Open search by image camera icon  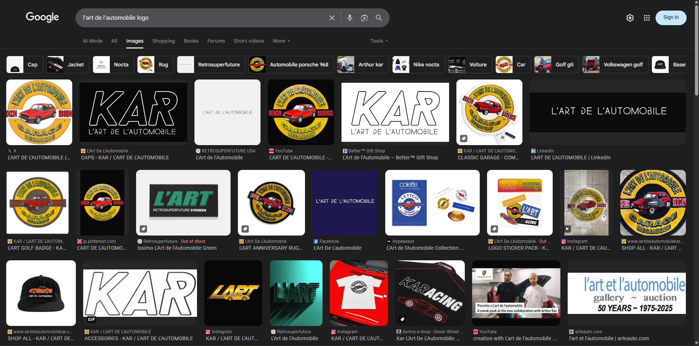coord(364,18)
